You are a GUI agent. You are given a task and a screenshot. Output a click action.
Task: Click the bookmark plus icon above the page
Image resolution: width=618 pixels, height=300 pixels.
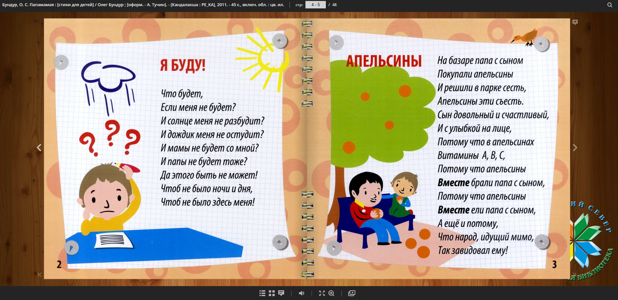point(575,22)
